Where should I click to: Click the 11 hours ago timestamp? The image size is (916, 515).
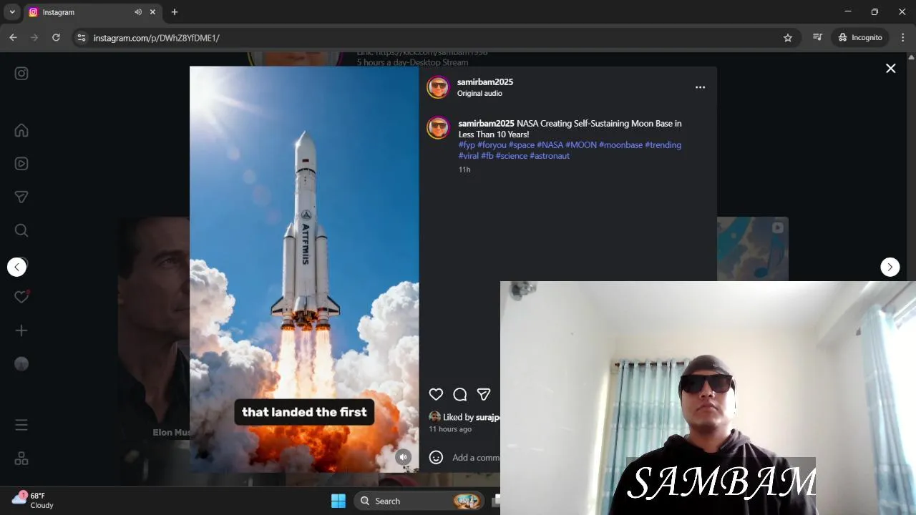(450, 429)
